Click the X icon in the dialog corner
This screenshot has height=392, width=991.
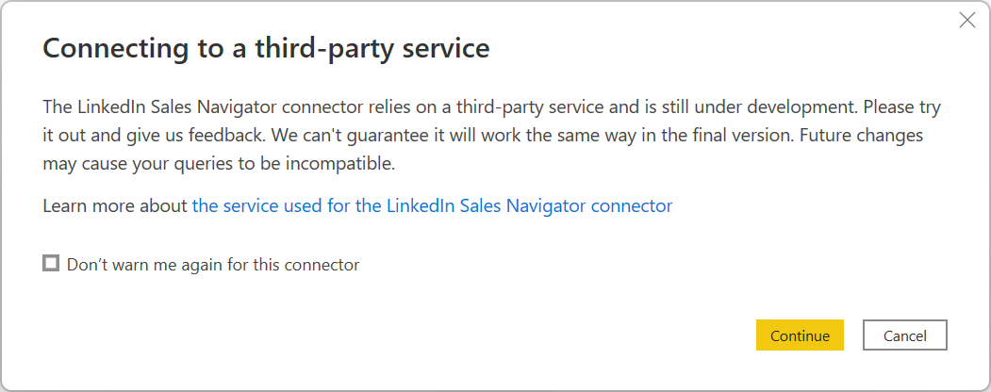click(x=966, y=21)
